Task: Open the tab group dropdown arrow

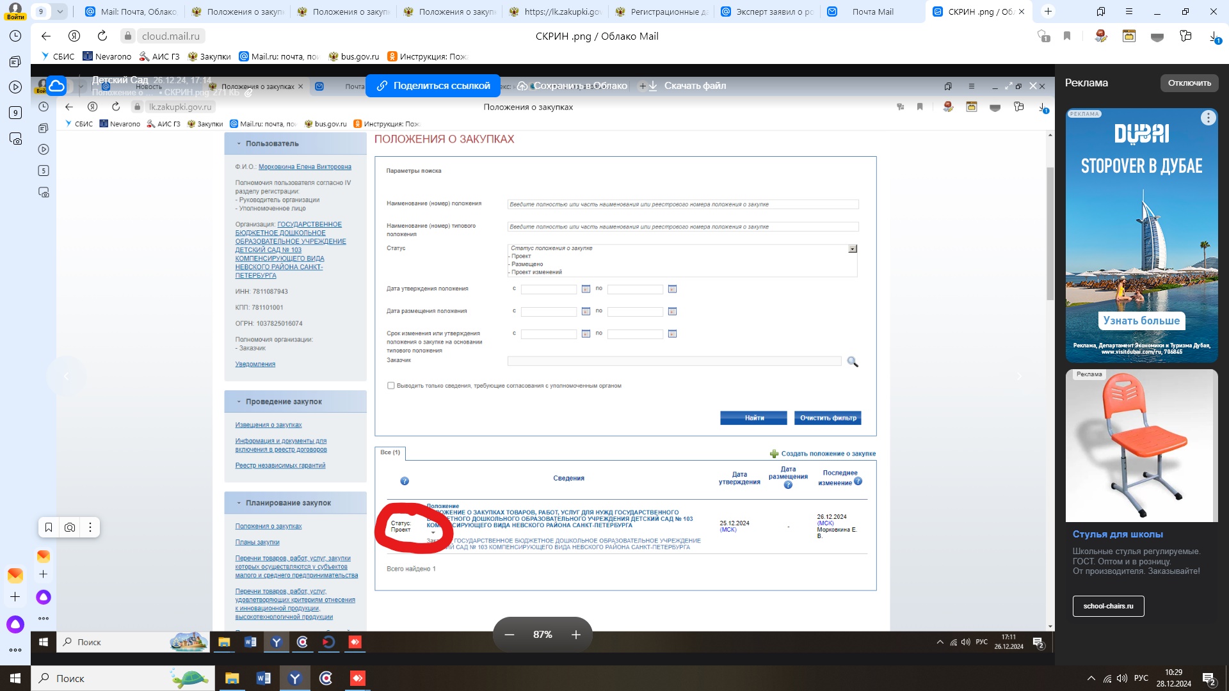Action: 60,12
